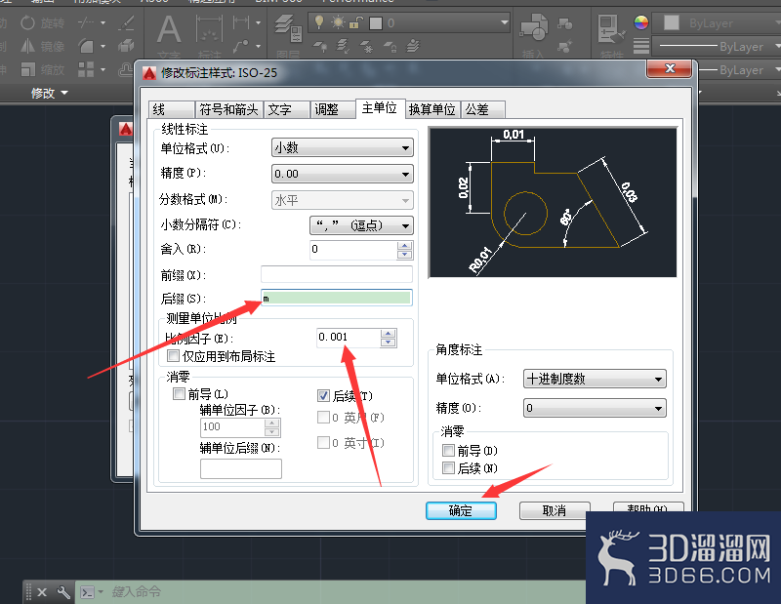Screen dimensions: 781x604
Task: Toggle angular 前导(D) checkbox
Action: [x=448, y=450]
